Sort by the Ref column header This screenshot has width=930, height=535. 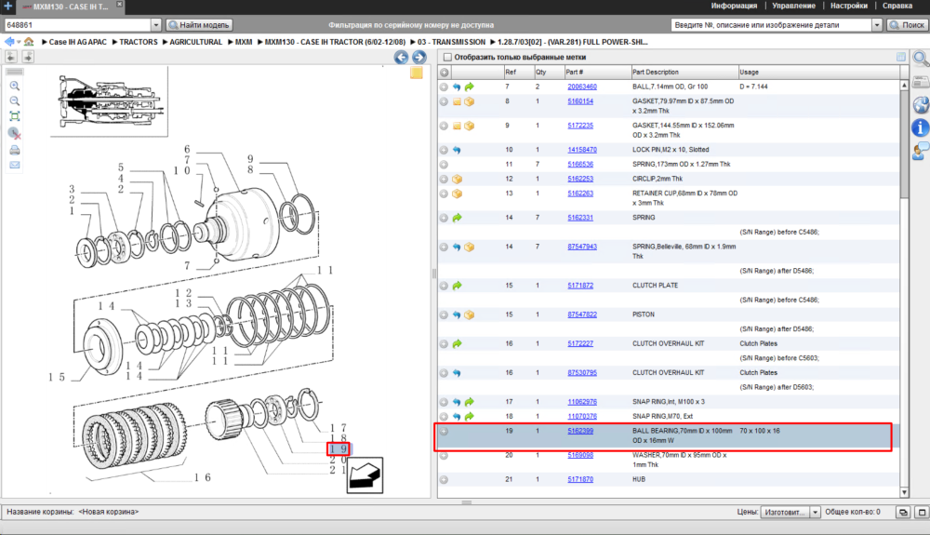point(518,73)
